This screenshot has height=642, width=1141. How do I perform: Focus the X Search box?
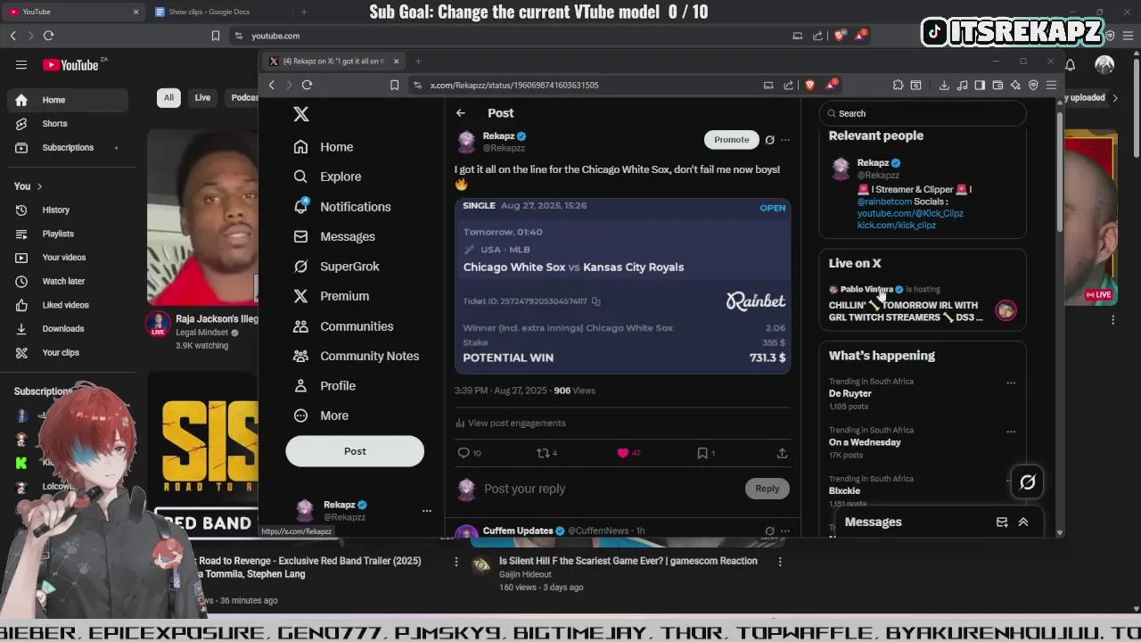coord(923,113)
